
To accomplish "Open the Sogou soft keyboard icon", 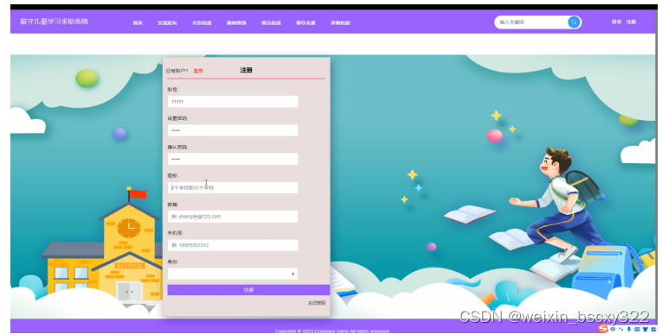I will point(637,330).
